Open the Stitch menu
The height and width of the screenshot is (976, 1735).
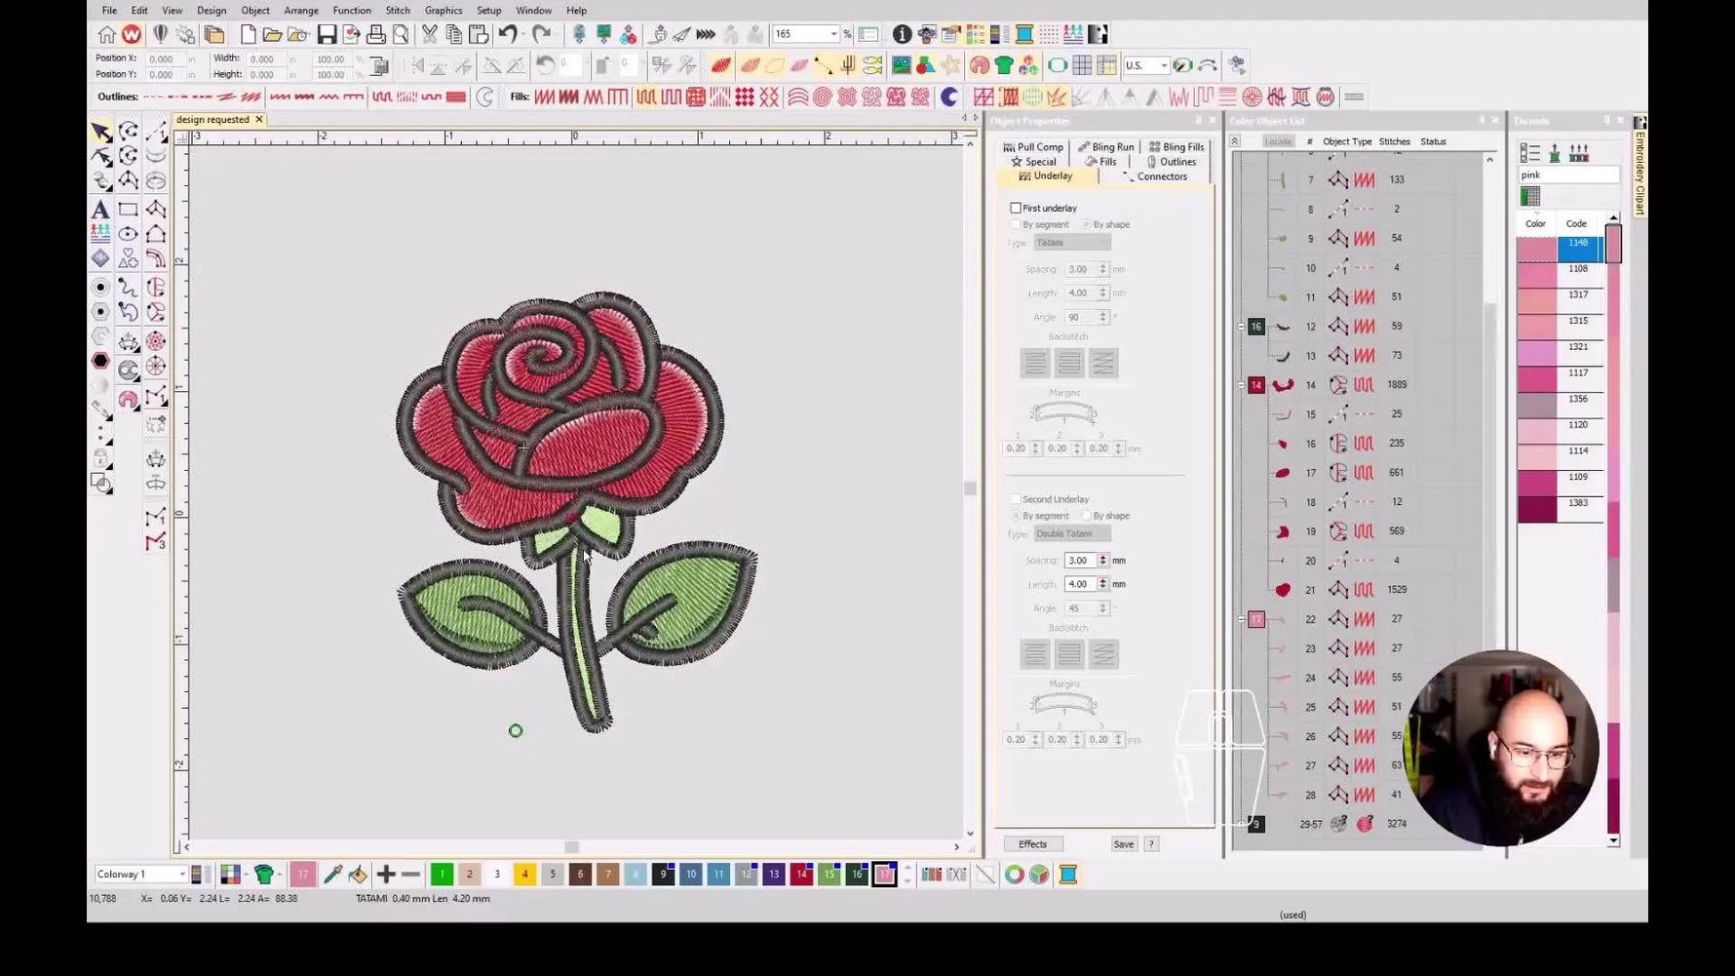point(398,10)
